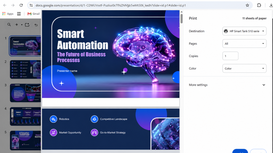
Task: Open the Color mode dropdown
Action: 244,69
